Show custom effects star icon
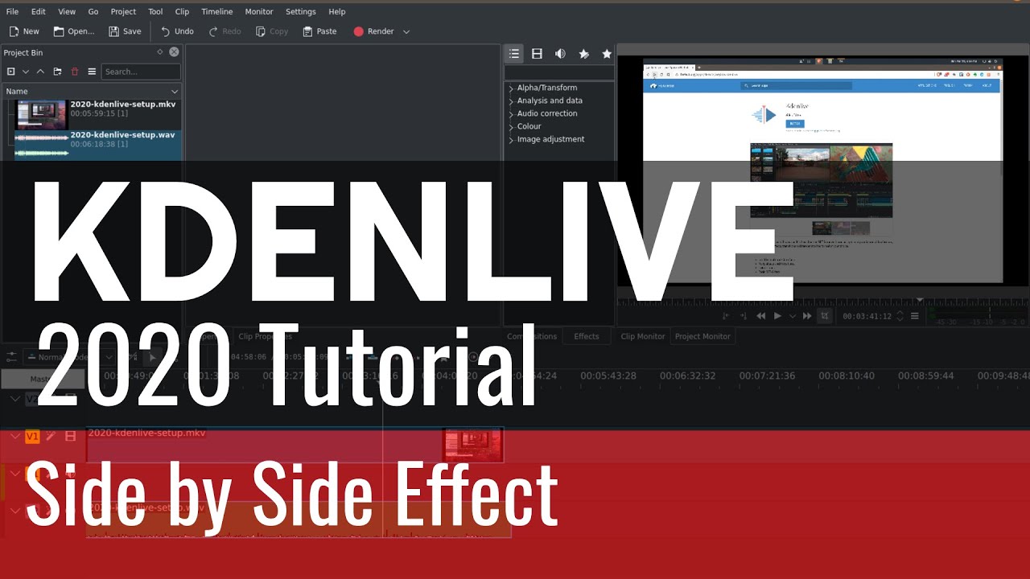Screen dimensions: 1030x579 pos(583,54)
